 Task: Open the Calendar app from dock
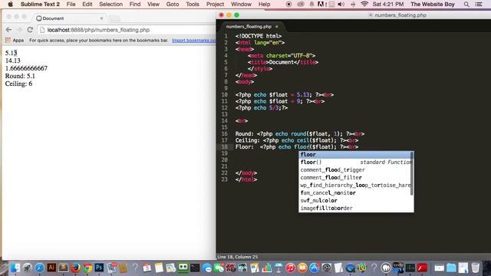147,268
